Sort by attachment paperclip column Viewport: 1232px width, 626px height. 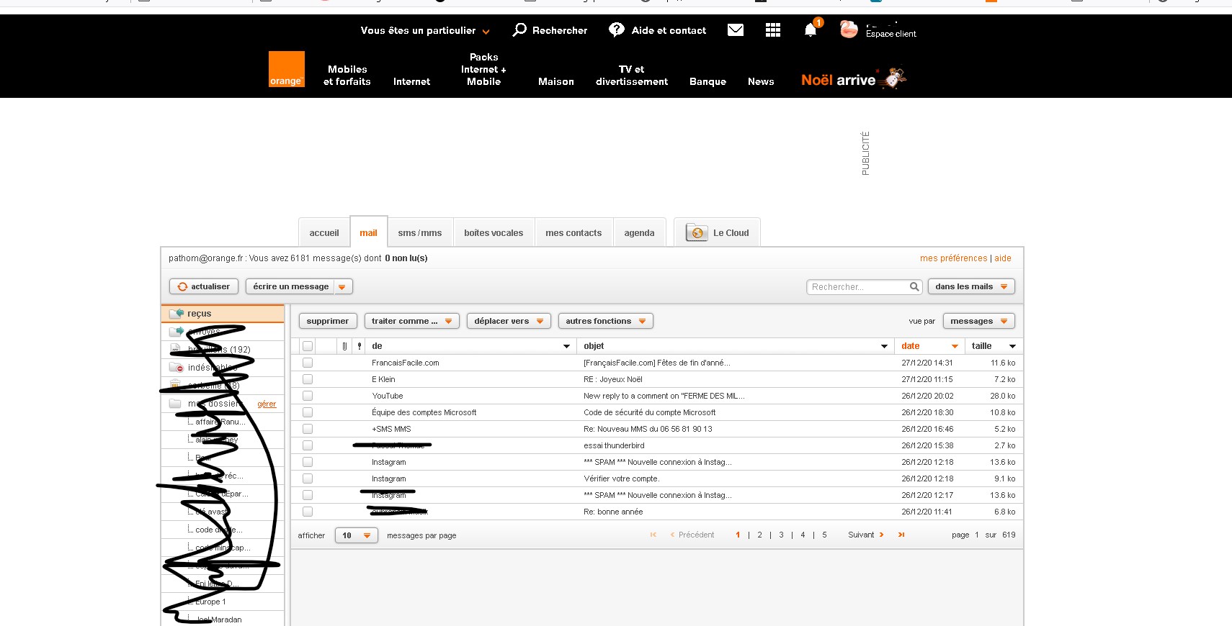point(344,346)
